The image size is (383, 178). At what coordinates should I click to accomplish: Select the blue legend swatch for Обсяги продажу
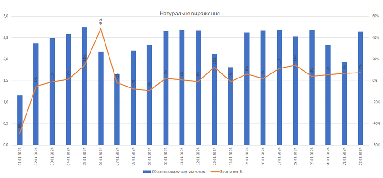[x=146, y=172]
